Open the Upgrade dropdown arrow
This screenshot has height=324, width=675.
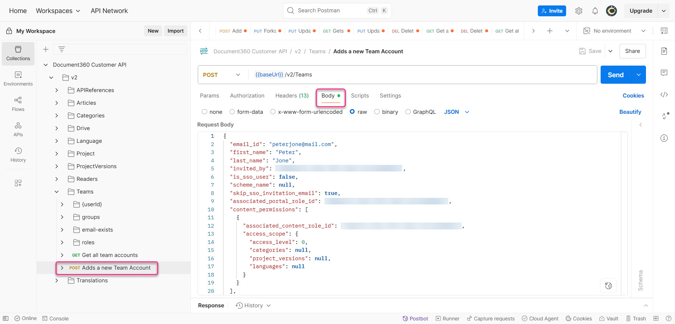(664, 11)
